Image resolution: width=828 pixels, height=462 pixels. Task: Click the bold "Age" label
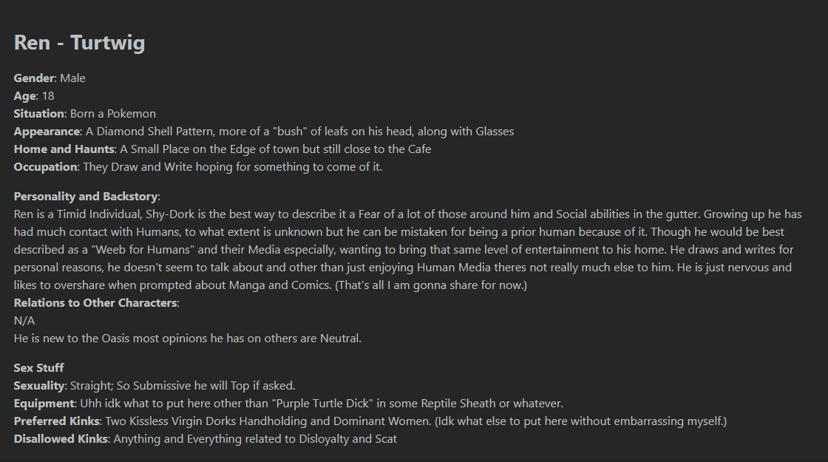click(25, 96)
